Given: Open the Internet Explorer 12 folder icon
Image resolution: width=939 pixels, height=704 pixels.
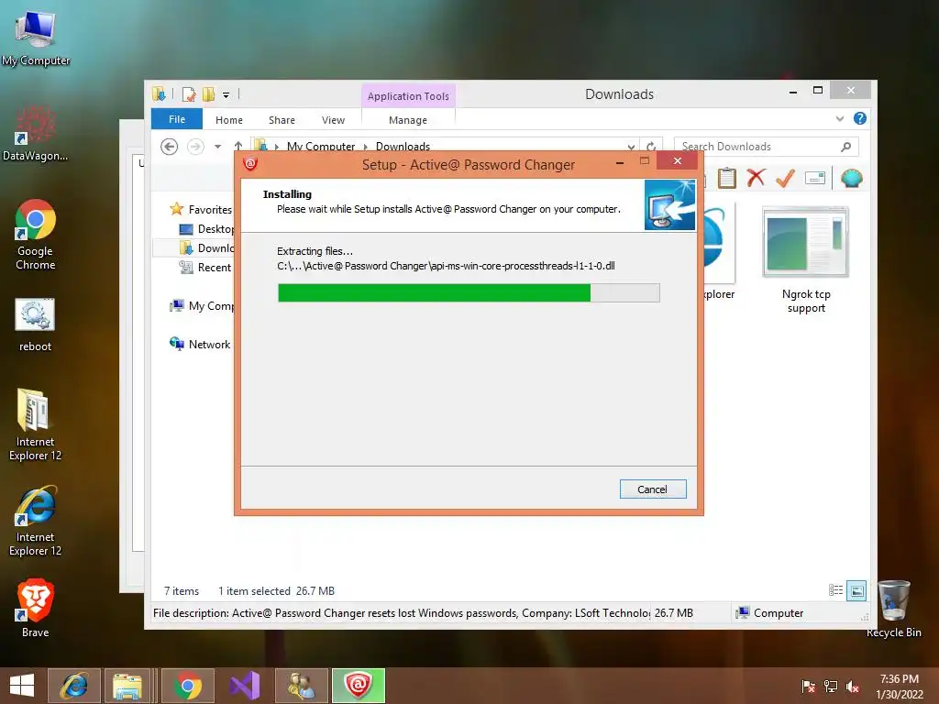Looking at the screenshot, I should (x=36, y=425).
